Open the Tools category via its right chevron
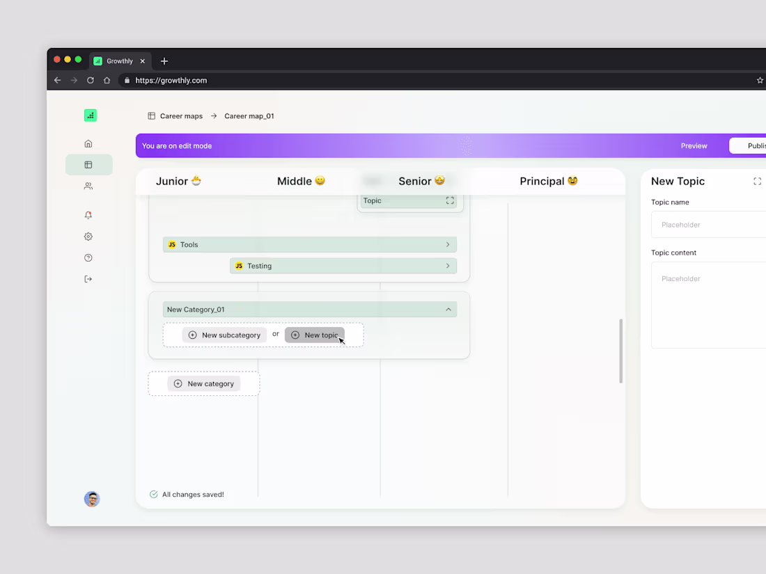 click(448, 244)
